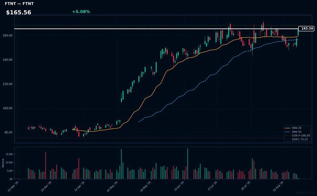Viewport: 317px width, 196px height.
Task: Click the tallest green volume bar in mid-June
Action: 188,164
